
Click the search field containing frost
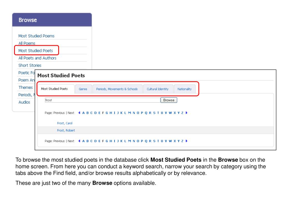103,100
